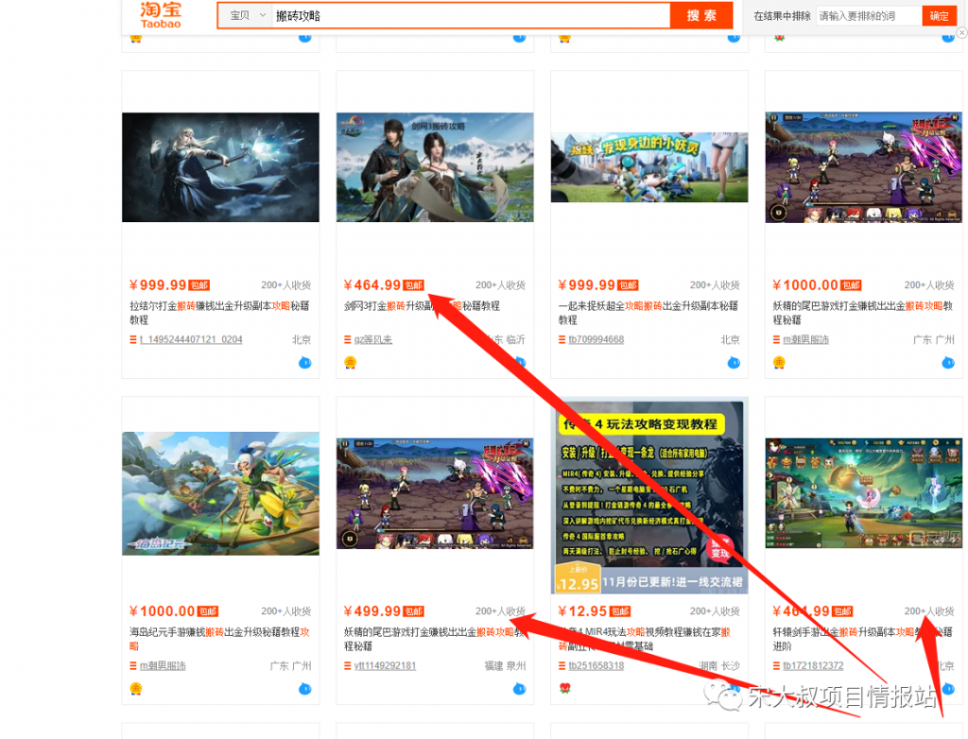
Task: Visit seller t_1495244407121_0204's shop
Action: point(191,339)
